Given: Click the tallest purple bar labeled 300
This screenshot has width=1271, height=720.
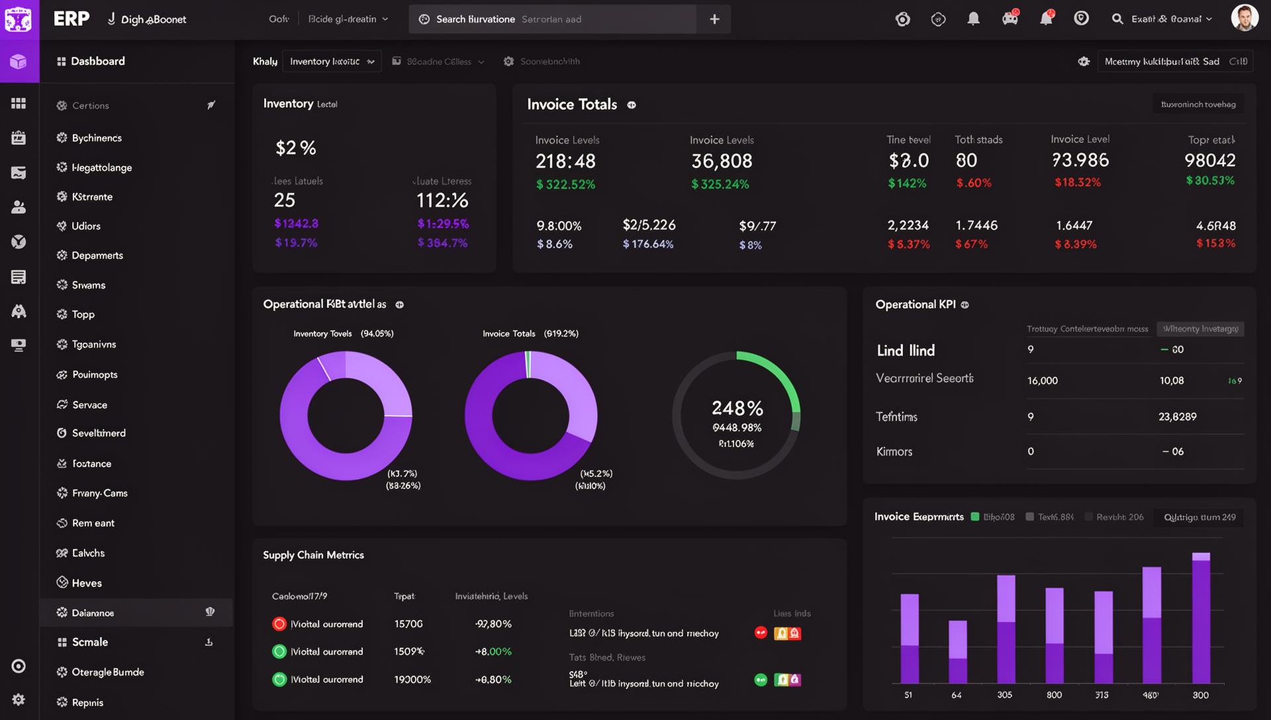Looking at the screenshot, I should (1201, 617).
